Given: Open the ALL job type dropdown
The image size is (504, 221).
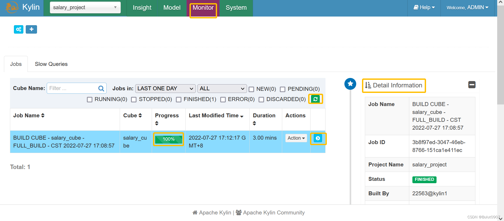Looking at the screenshot, I should coord(222,88).
